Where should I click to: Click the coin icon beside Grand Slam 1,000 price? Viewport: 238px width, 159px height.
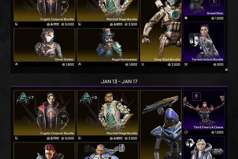point(213,18)
